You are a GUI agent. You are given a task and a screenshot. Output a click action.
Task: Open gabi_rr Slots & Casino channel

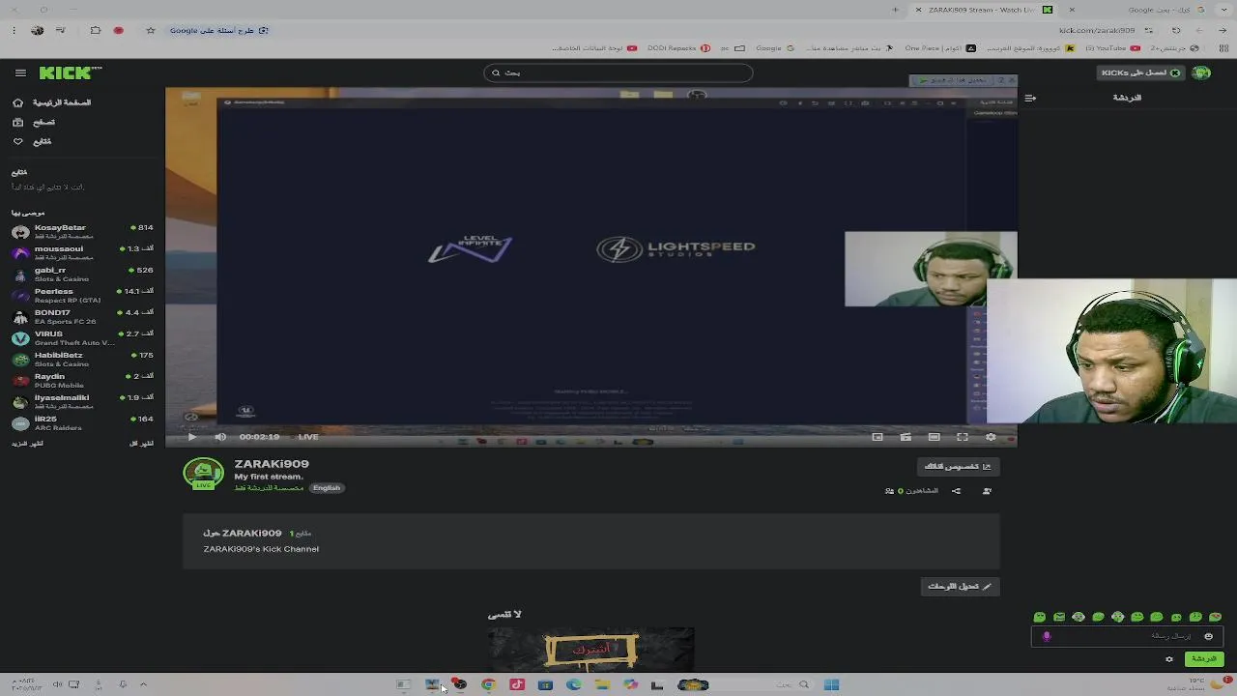(82, 274)
